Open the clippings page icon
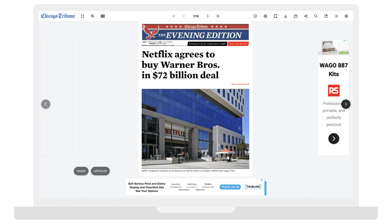The height and width of the screenshot is (224, 392). [x=326, y=16]
